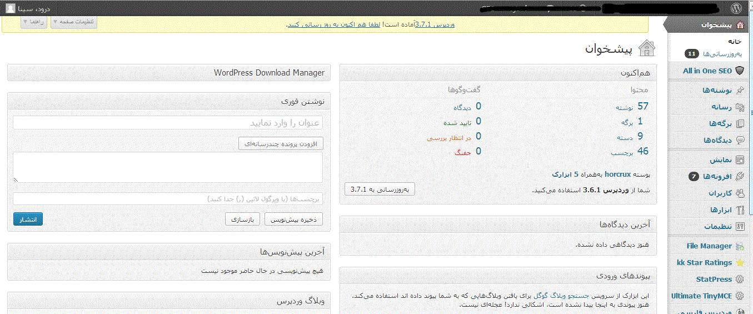Click the به‌روزرسانی به 3.7.1 button
The width and height of the screenshot is (753, 314).
[x=380, y=190]
